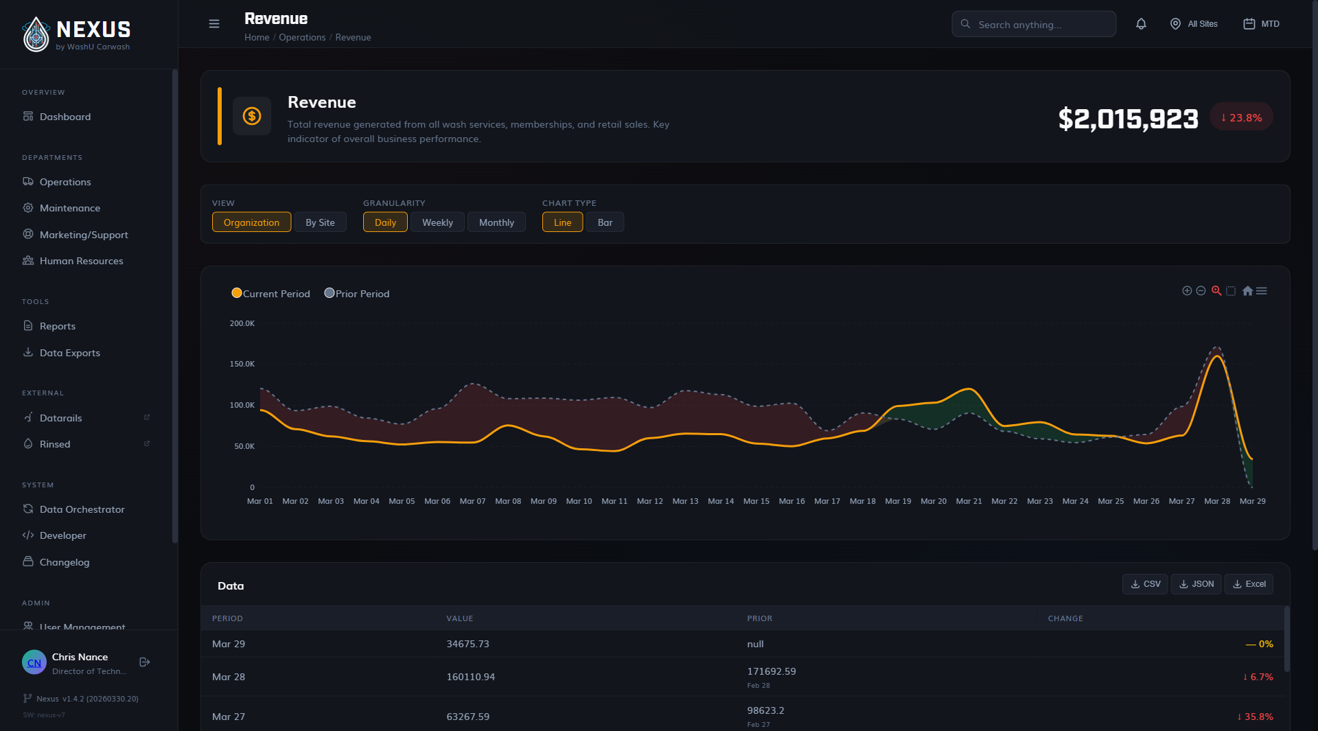This screenshot has height=731, width=1318.
Task: Open notifications via the bell icon
Action: [1141, 24]
